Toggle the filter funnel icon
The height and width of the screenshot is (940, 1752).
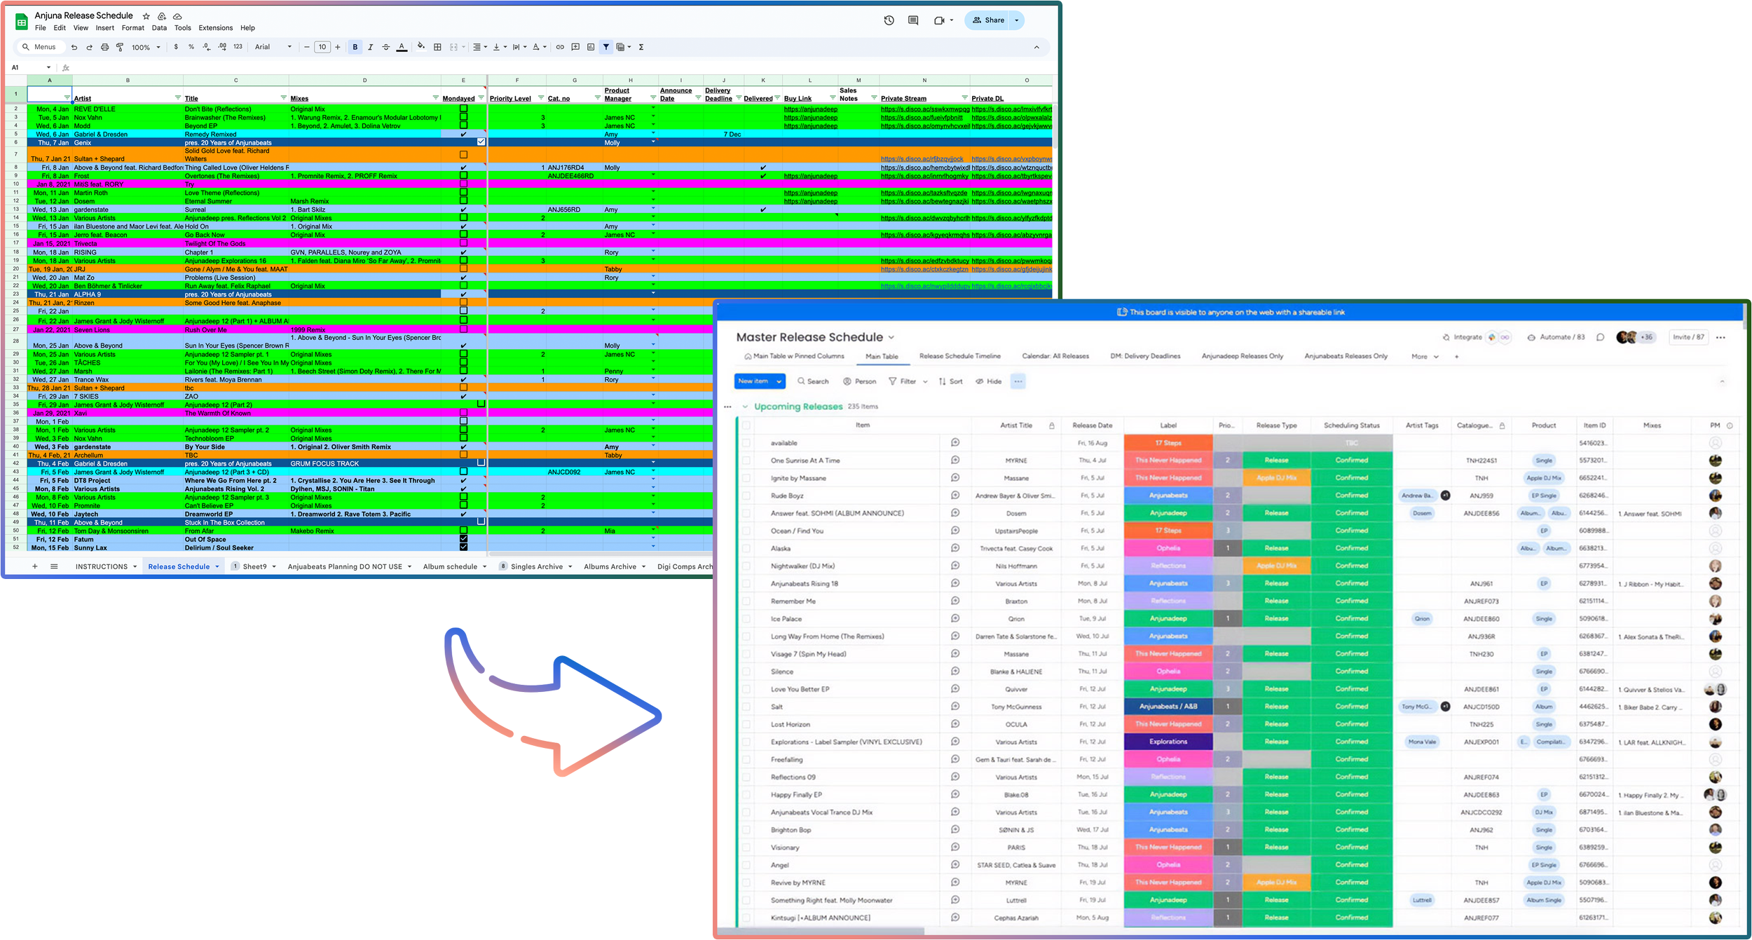(x=605, y=47)
